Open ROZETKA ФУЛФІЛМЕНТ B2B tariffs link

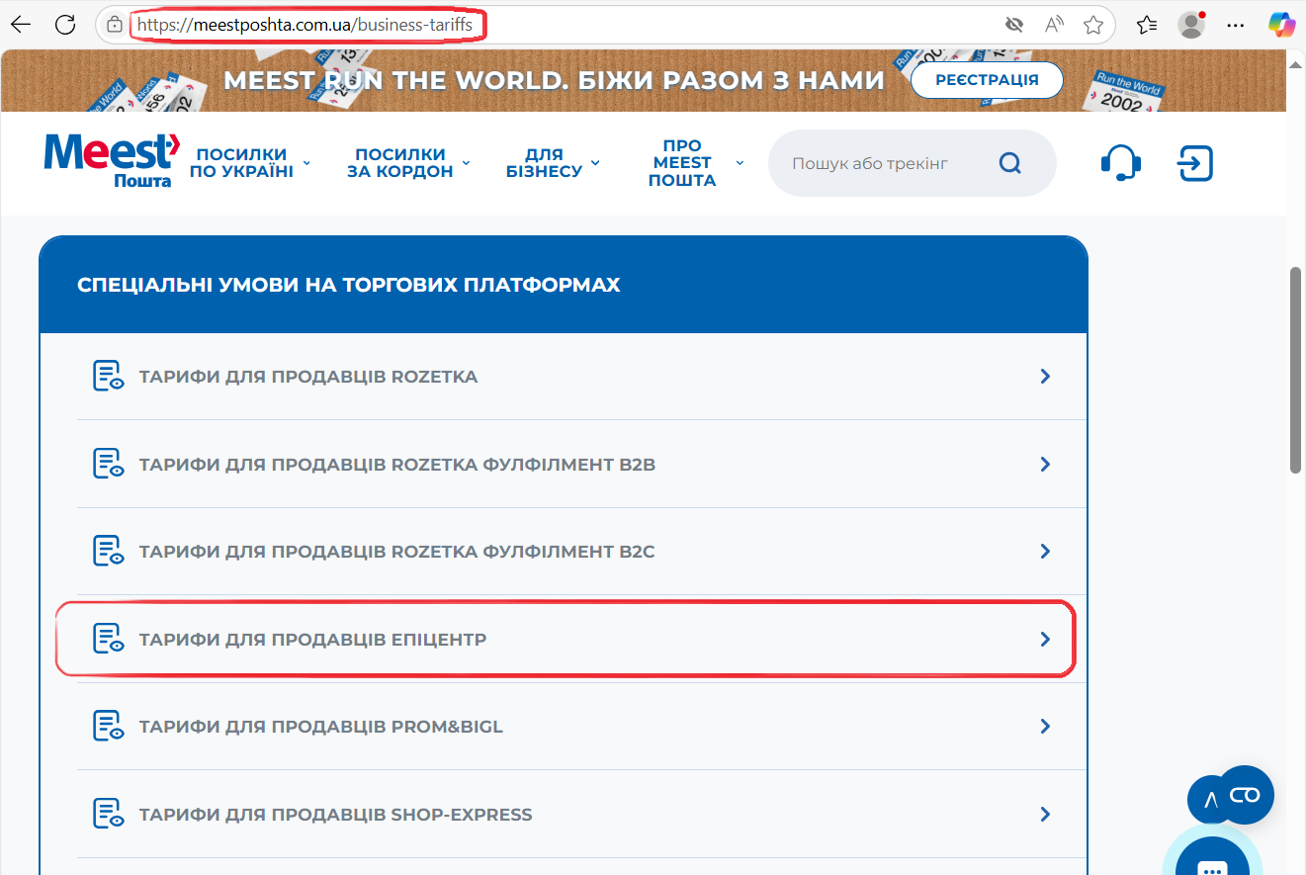(397, 464)
